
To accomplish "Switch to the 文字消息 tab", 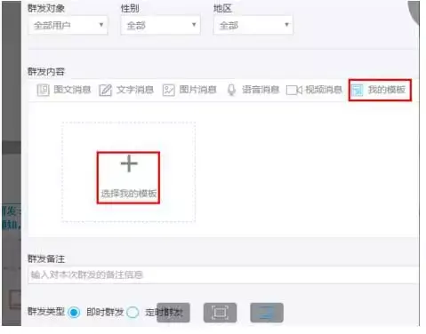I will (x=126, y=90).
